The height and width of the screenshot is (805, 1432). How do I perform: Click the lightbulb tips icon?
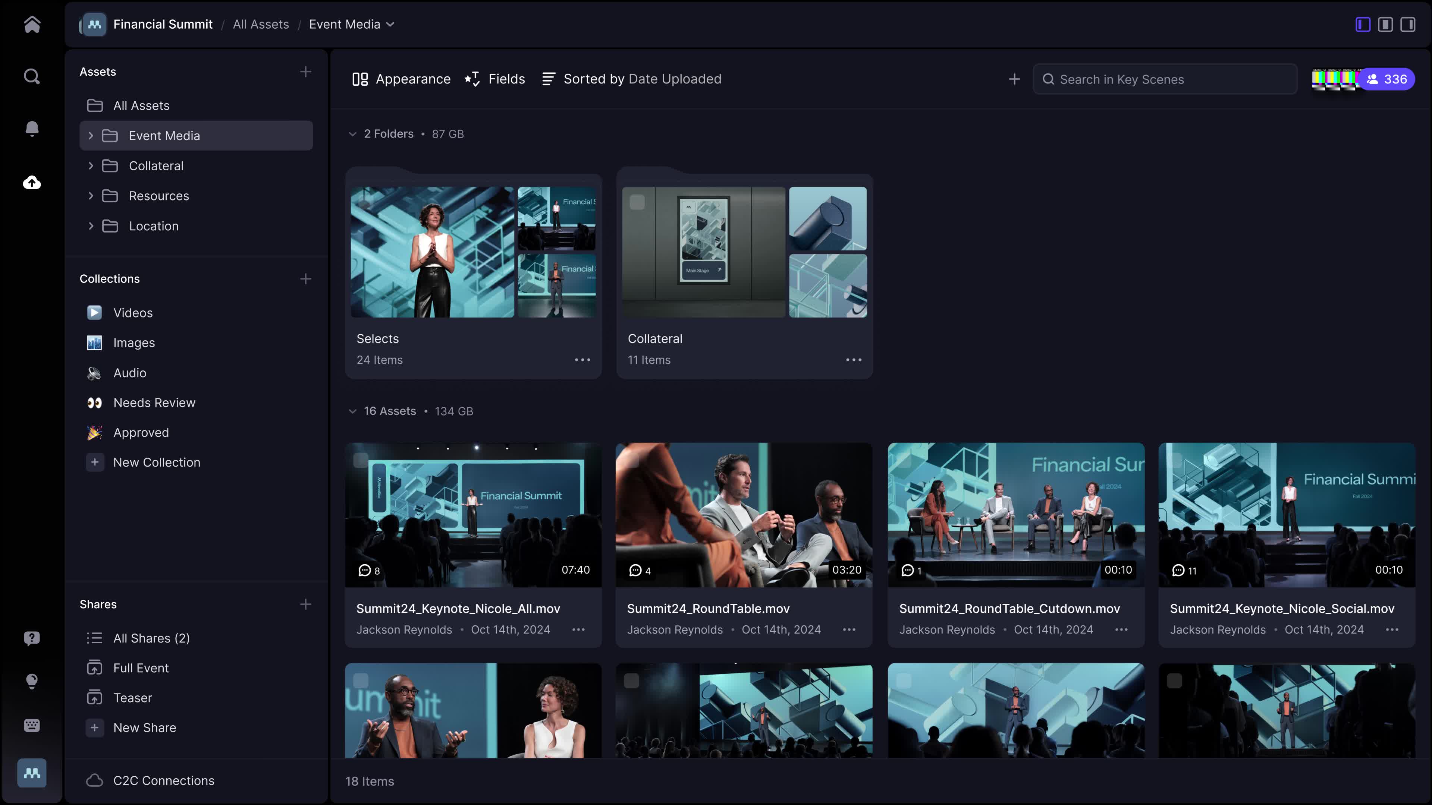coord(32,681)
